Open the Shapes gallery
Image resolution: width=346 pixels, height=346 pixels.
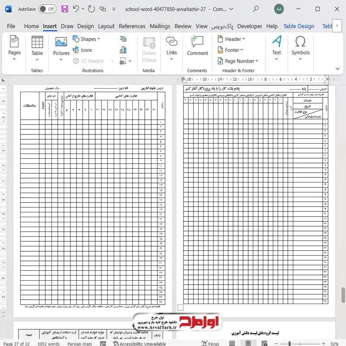[x=86, y=39]
